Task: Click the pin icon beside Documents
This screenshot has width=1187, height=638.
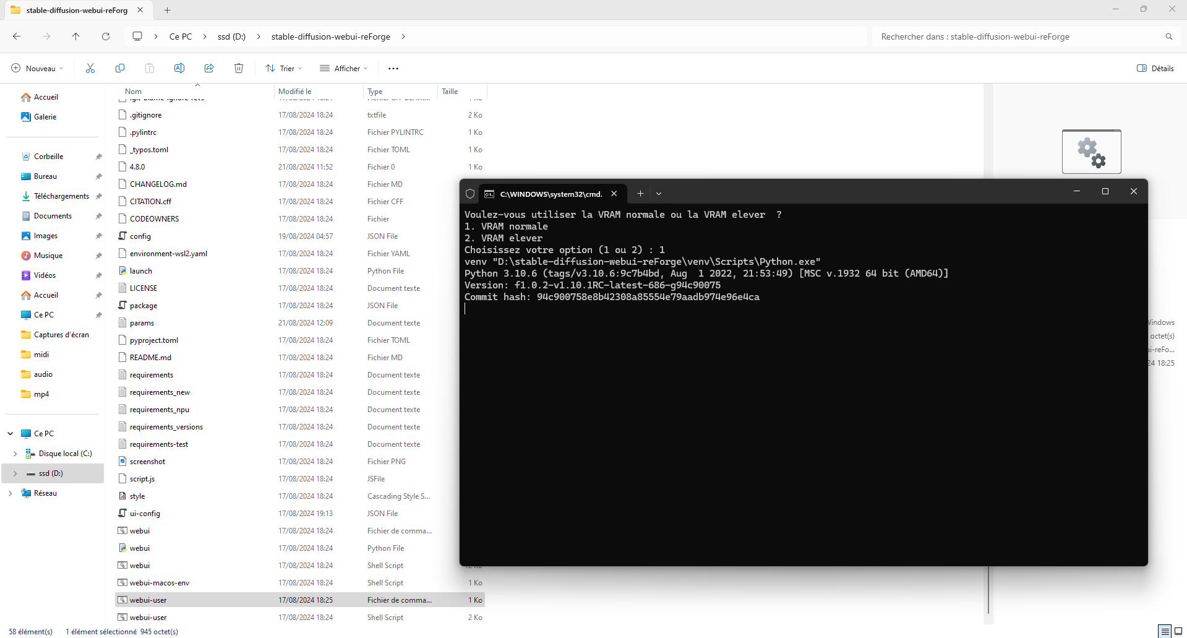Action: click(98, 216)
